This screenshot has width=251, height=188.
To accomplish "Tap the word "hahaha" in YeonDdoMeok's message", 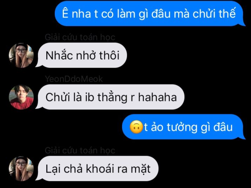I will tap(157, 97).
